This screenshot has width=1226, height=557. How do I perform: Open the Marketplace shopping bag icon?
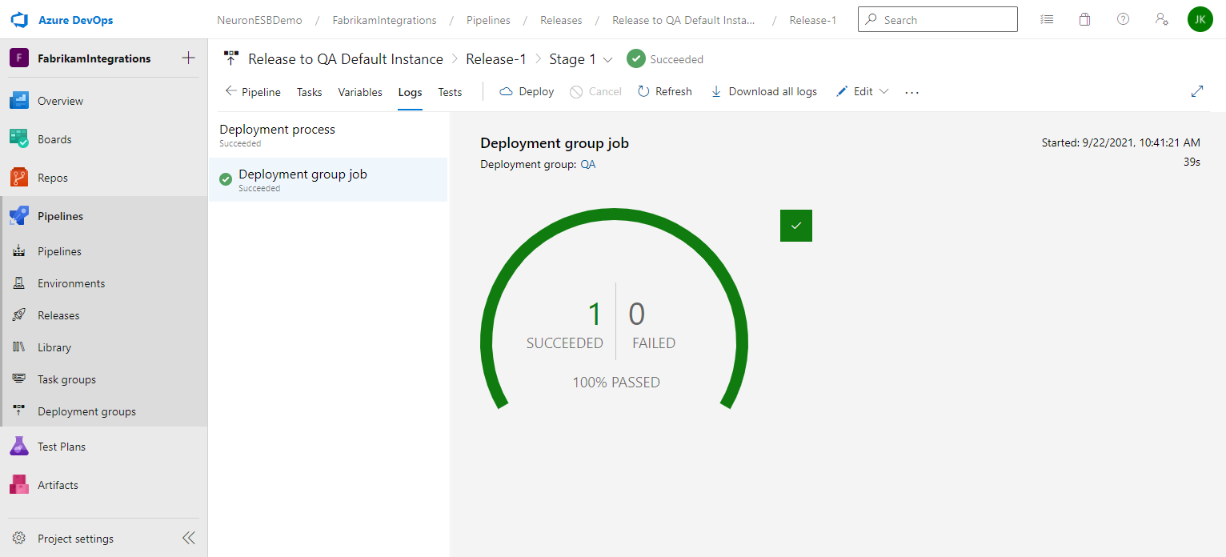pyautogui.click(x=1085, y=20)
